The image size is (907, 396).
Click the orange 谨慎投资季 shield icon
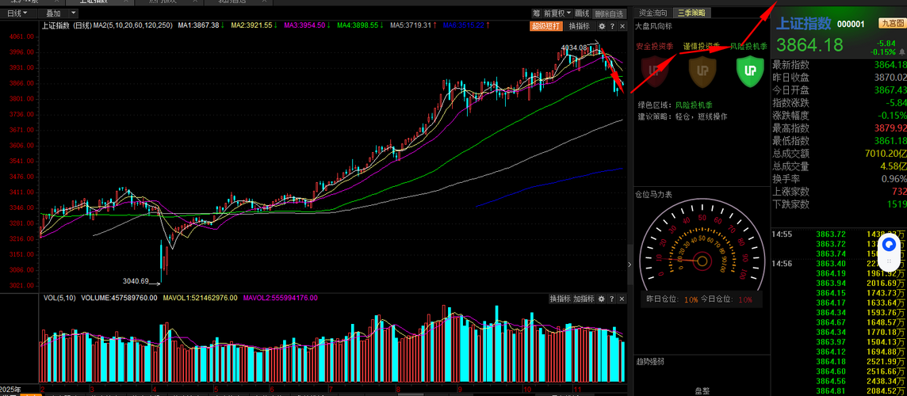pos(702,70)
